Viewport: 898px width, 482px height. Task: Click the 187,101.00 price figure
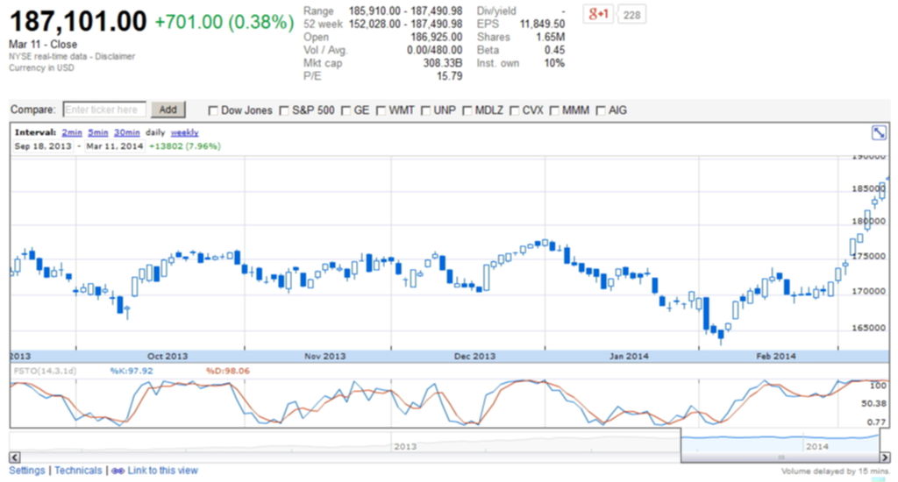[x=78, y=21]
